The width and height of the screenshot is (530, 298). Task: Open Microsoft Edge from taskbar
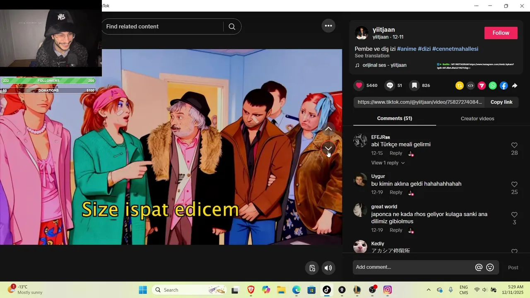tap(296, 290)
